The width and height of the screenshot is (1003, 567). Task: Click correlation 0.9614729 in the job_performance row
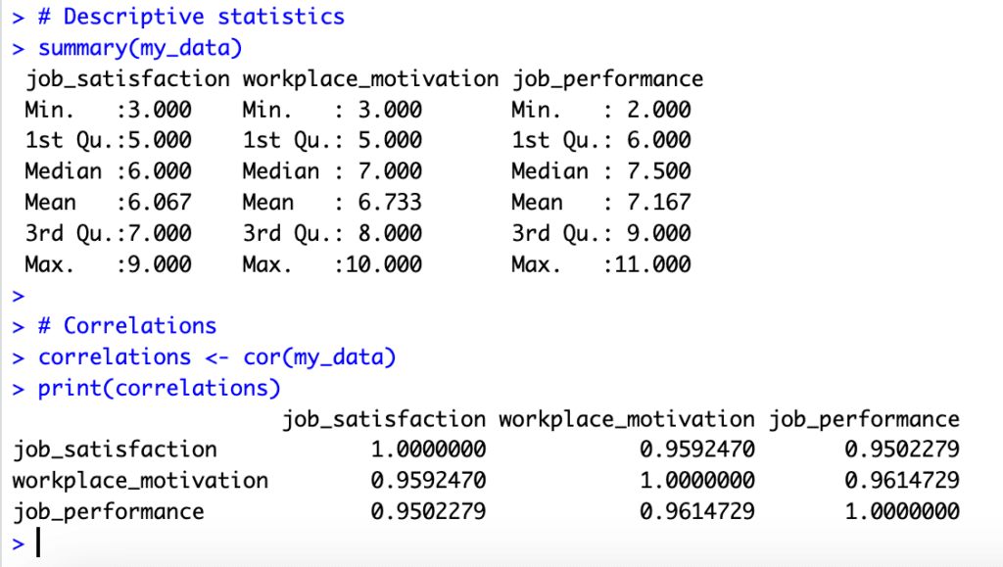tap(696, 511)
